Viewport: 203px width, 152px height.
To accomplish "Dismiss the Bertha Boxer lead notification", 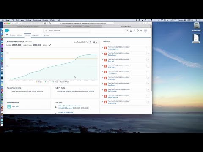I will click(148, 54).
